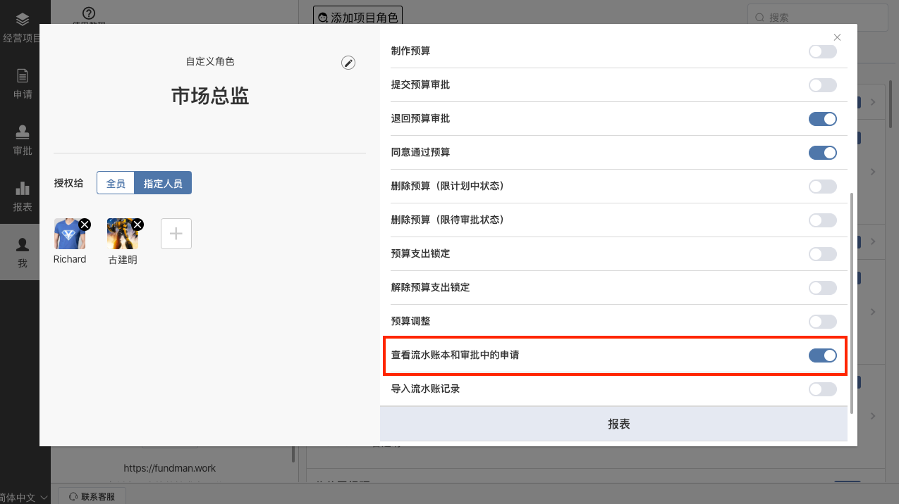
Task: Open 申请 in the left sidebar
Action: (x=23, y=84)
